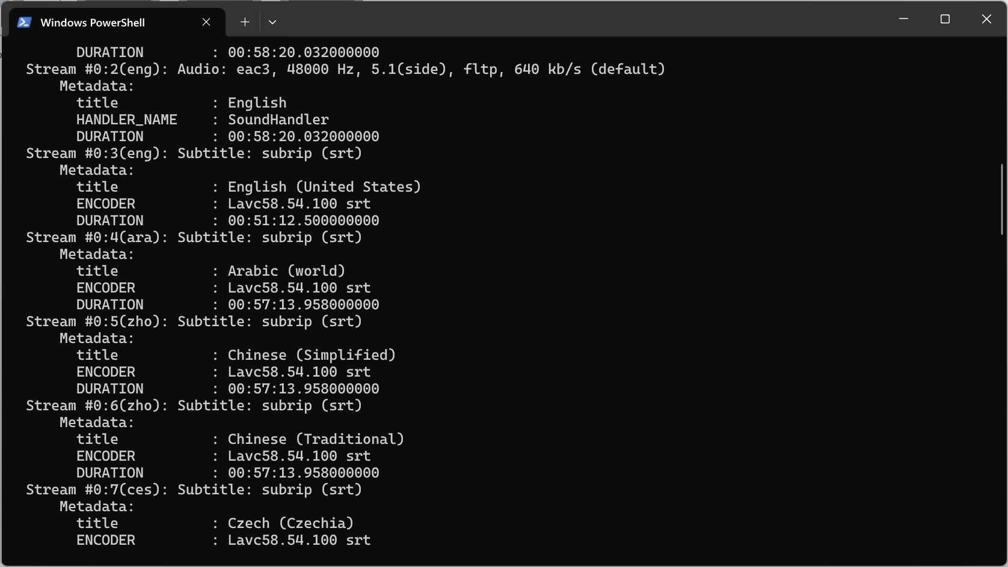Click the vertical scrollbar thumb
This screenshot has width=1008, height=567.
click(1001, 199)
